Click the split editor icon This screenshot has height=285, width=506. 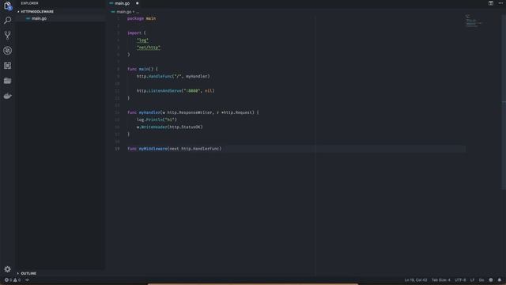tap(490, 3)
